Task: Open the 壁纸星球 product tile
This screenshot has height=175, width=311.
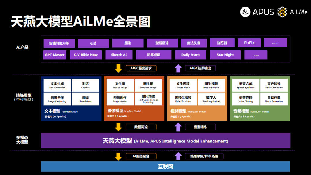Action: [x=162, y=43]
